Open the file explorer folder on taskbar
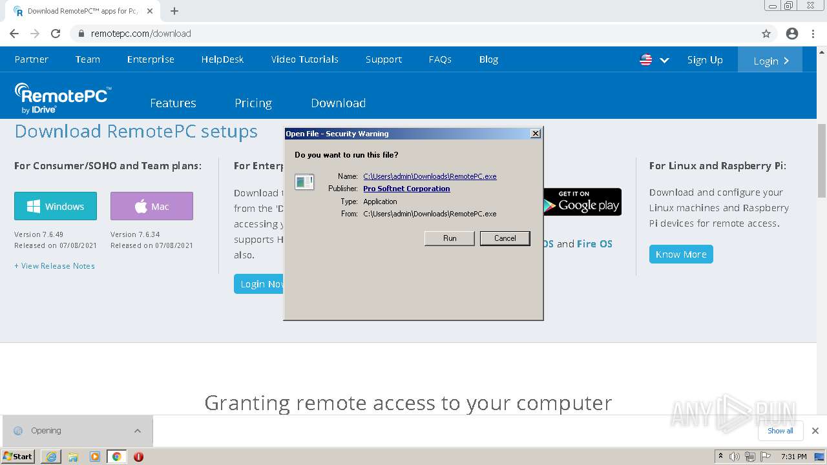The height and width of the screenshot is (465, 827). coord(73,457)
